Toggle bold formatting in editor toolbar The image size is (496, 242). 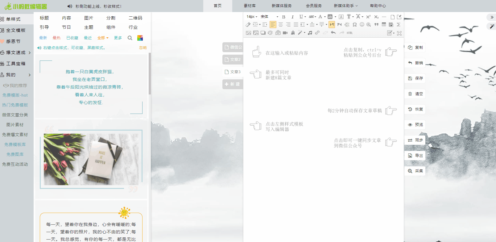pyautogui.click(x=284, y=17)
